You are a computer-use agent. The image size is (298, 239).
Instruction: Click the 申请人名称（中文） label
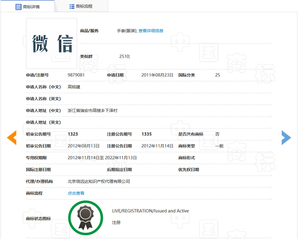[44, 87]
